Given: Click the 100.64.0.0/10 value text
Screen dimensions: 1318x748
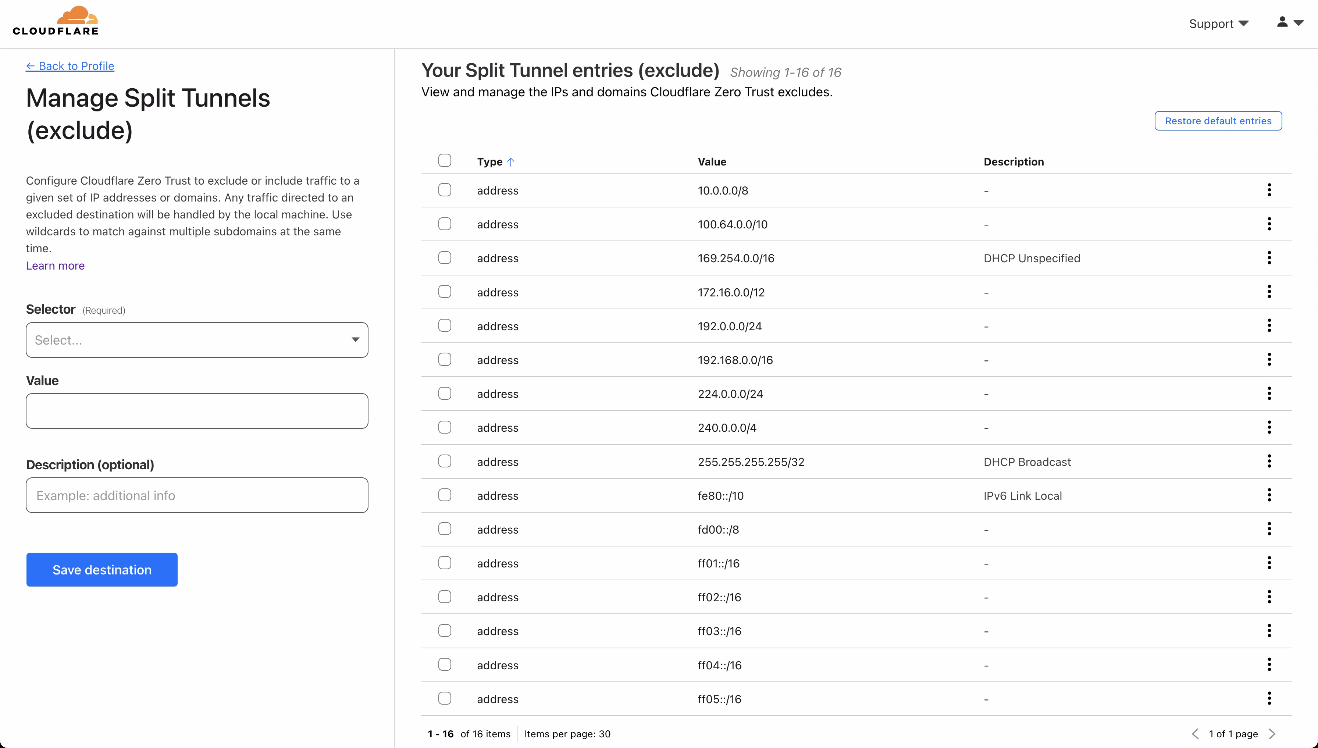Looking at the screenshot, I should pos(733,224).
